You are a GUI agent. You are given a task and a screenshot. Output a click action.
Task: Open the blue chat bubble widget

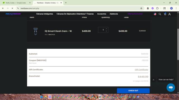(x=171, y=87)
